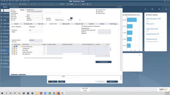Viewport: 170px width, 95px height.
Task: Toggle the Sales Item checkbox
Action: (x=97, y=12)
